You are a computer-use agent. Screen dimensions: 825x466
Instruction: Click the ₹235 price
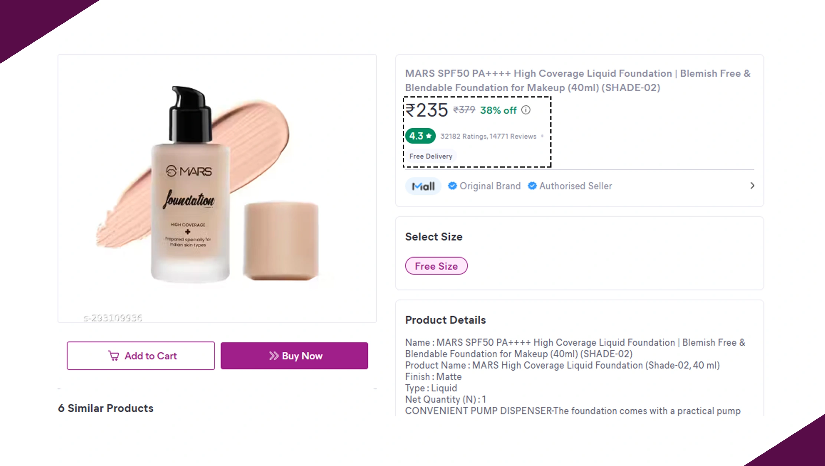click(x=426, y=110)
